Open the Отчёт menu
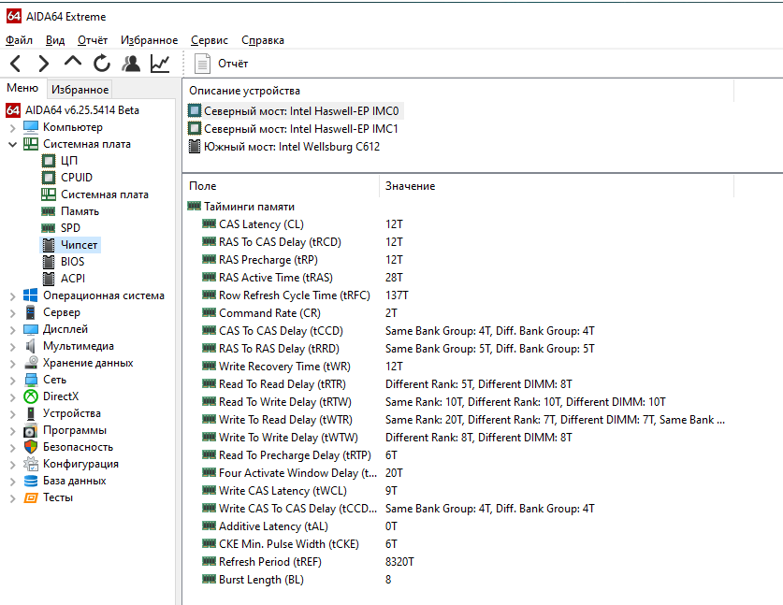The width and height of the screenshot is (783, 605). (x=93, y=40)
